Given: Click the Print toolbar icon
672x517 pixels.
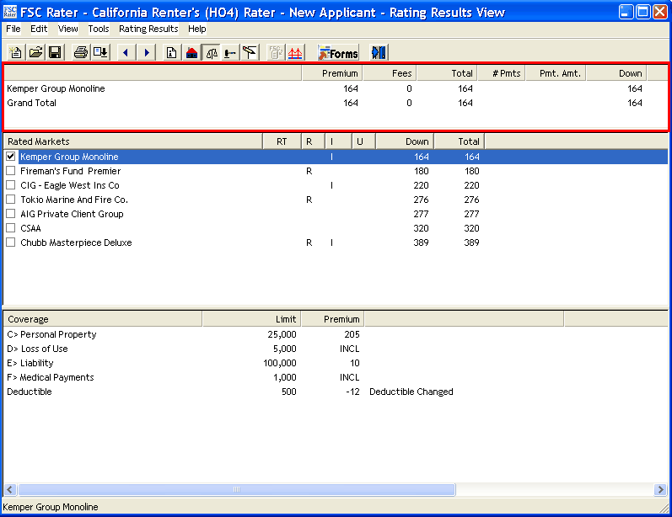Looking at the screenshot, I should [81, 53].
